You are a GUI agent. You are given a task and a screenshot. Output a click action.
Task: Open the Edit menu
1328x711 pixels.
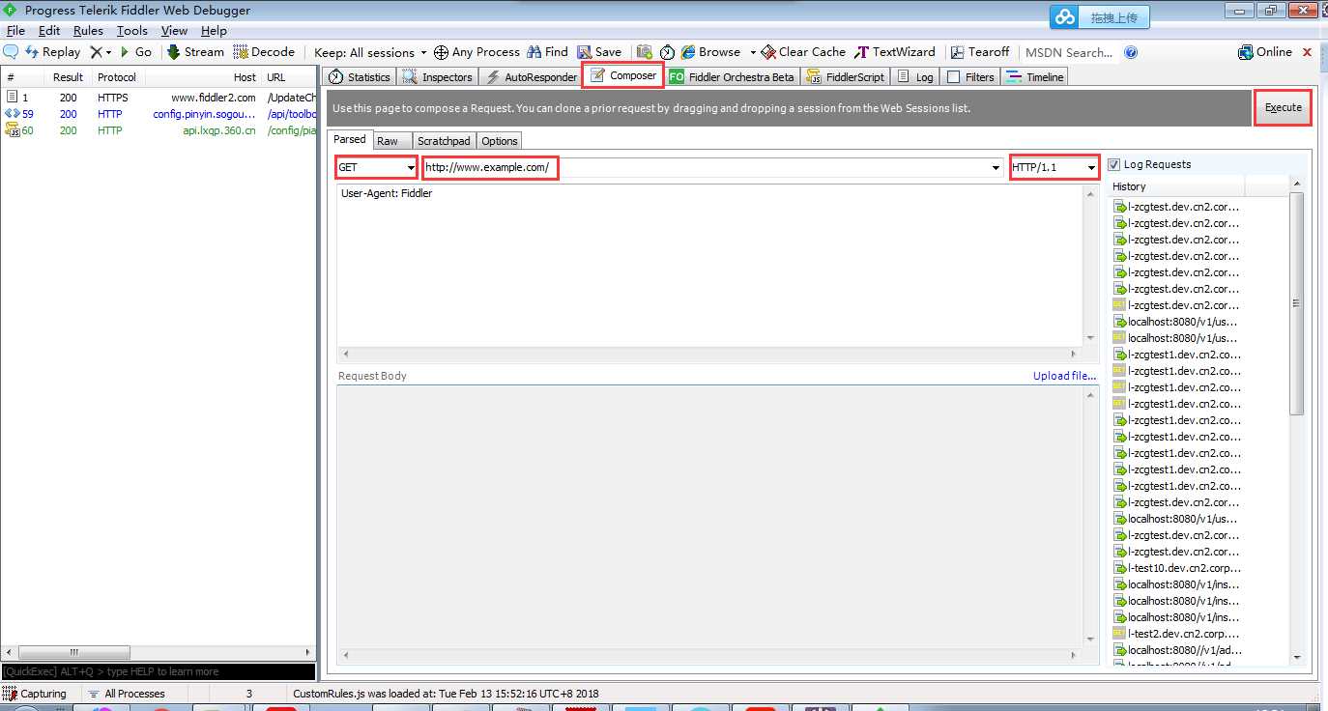49,31
